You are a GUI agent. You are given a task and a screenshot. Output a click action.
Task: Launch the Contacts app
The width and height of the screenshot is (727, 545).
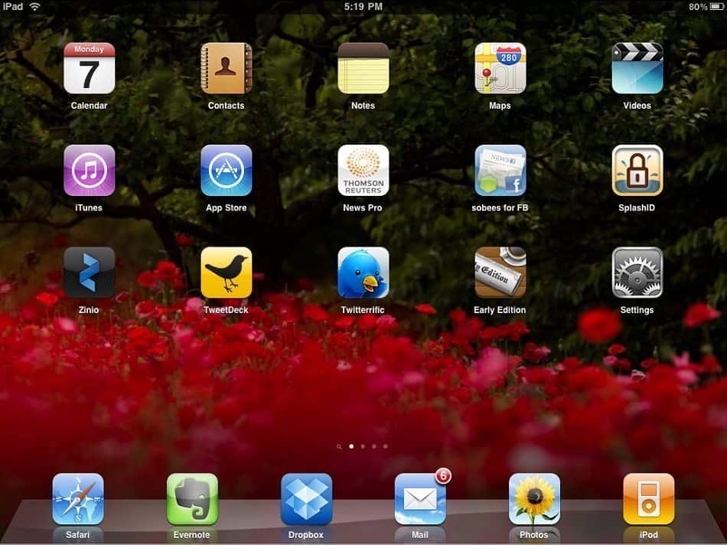226,68
